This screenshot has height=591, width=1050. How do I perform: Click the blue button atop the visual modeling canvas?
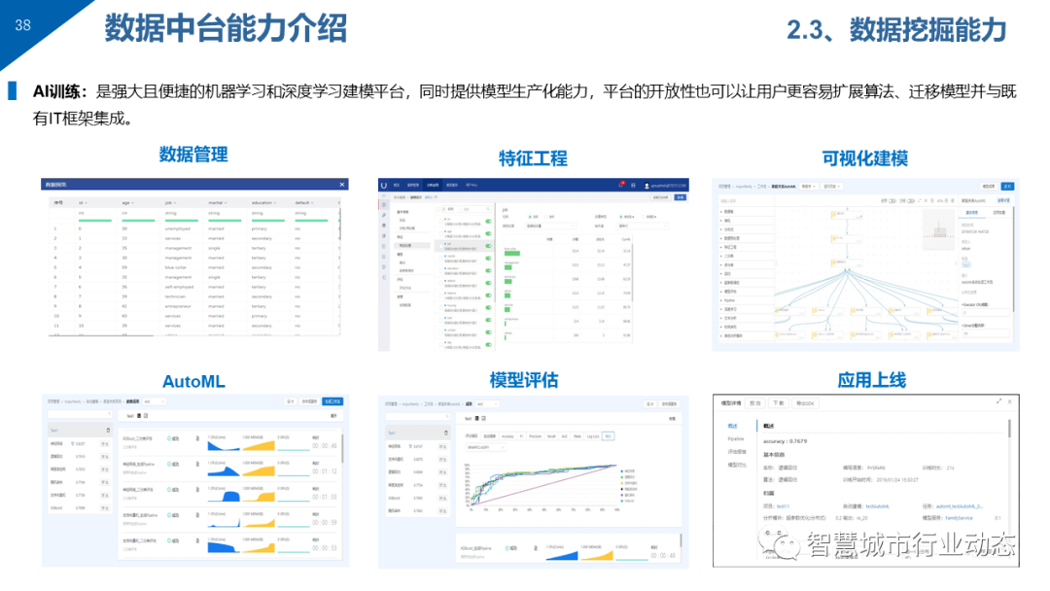1007,186
